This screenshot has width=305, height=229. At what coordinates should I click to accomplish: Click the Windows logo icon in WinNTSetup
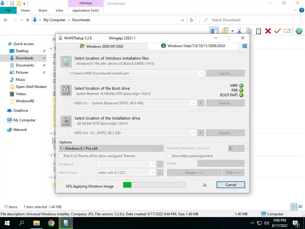(245, 46)
